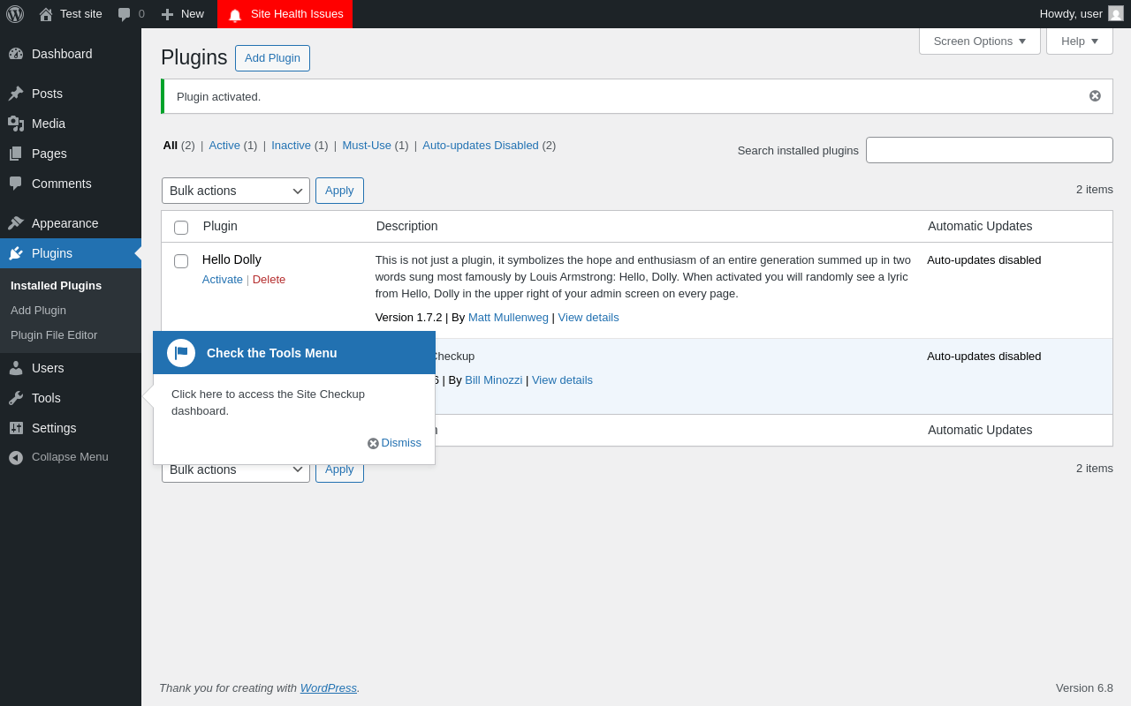
Task: Click the Posts pushpin icon
Action: tap(16, 94)
